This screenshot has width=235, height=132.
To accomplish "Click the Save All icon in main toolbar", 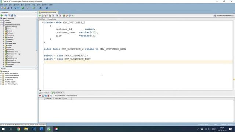I will click(x=11, y=8).
